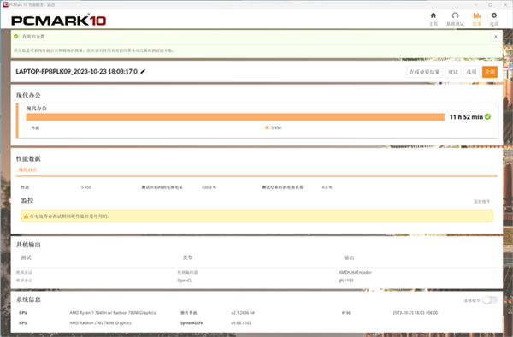Click the Compare (对比) button

pyautogui.click(x=453, y=72)
